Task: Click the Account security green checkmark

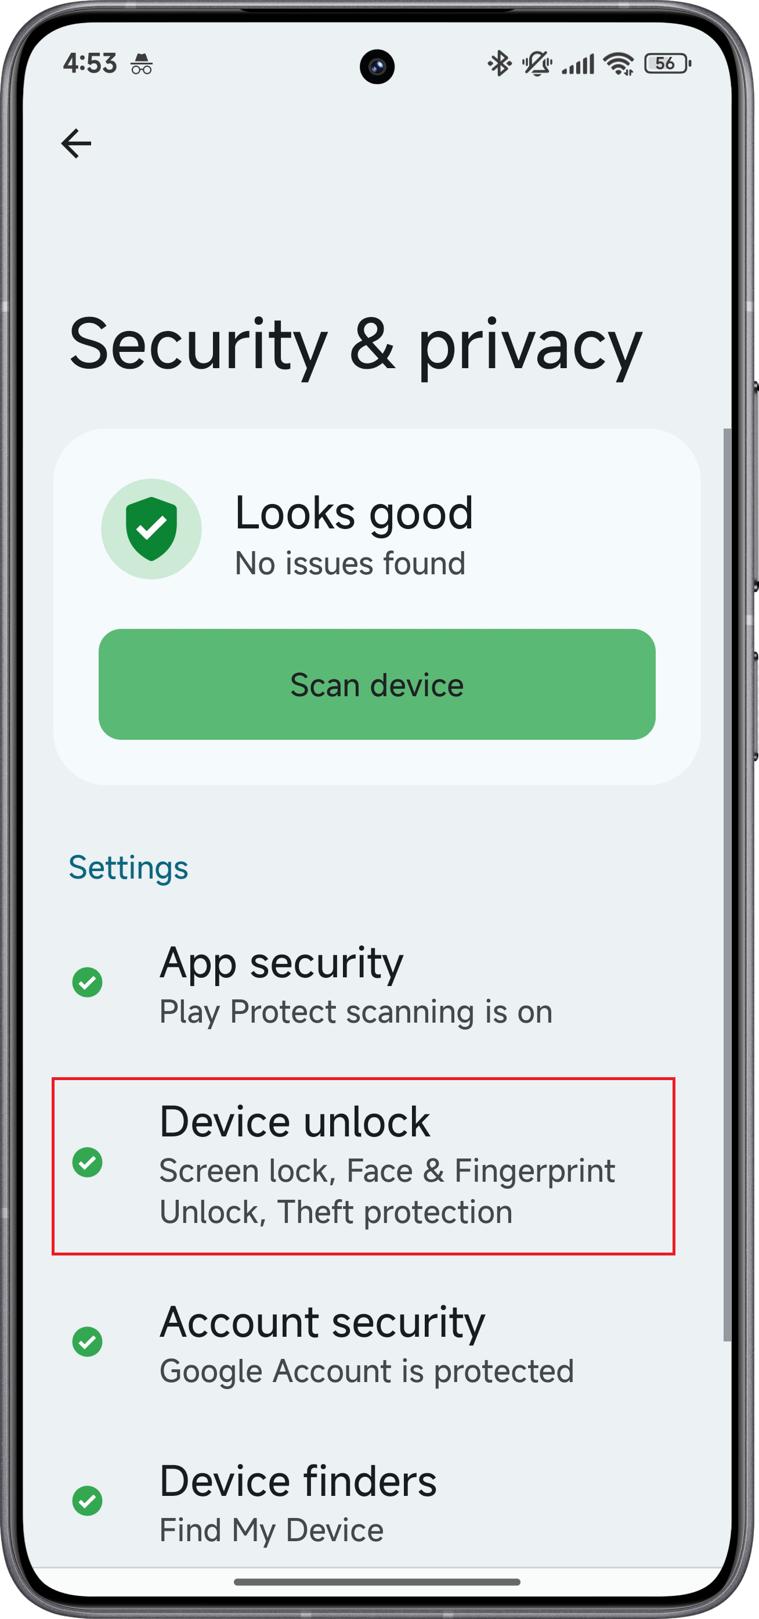Action: pos(87,1342)
